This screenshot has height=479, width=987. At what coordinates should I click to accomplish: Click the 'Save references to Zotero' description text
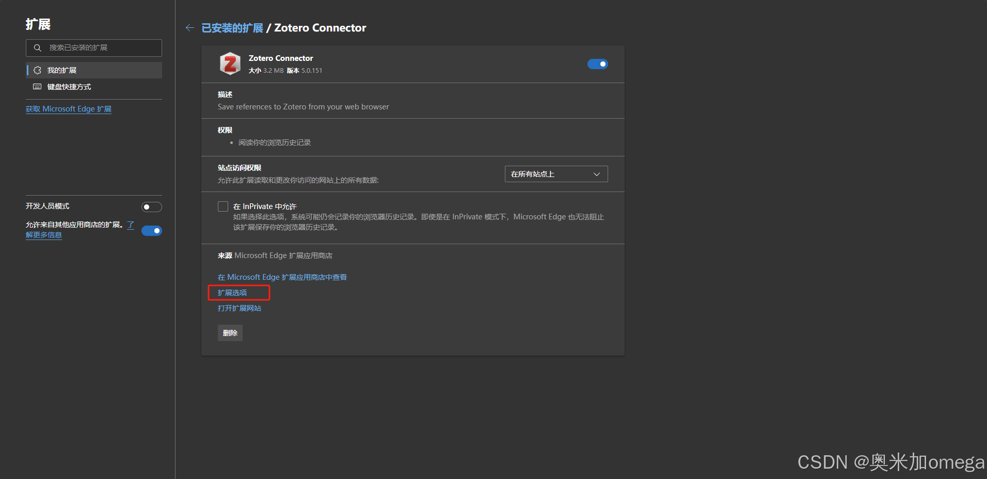pos(304,107)
